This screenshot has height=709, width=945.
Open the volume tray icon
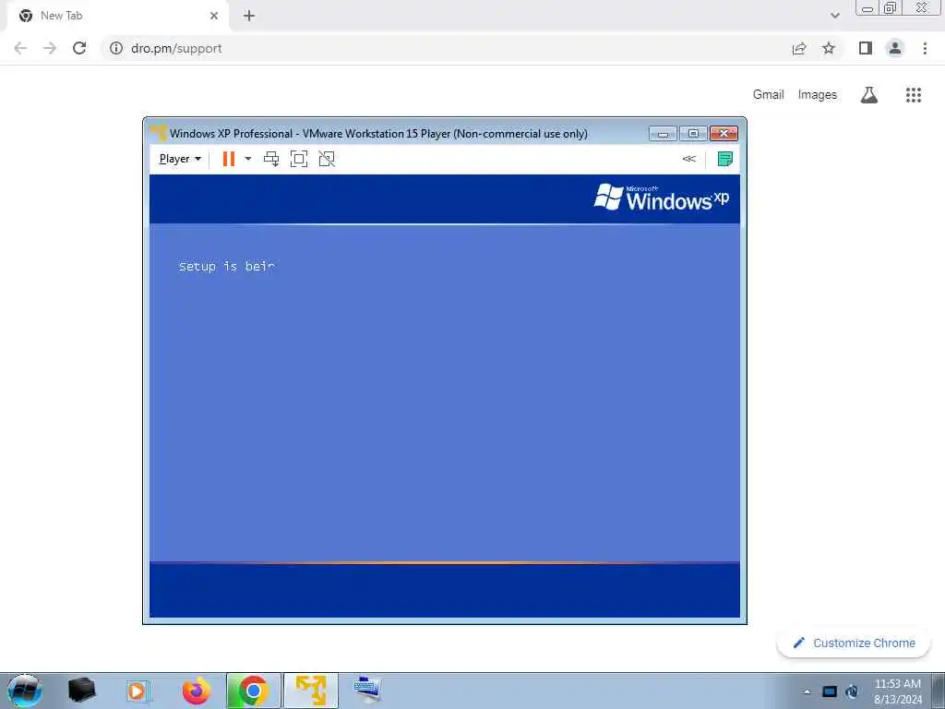(852, 691)
